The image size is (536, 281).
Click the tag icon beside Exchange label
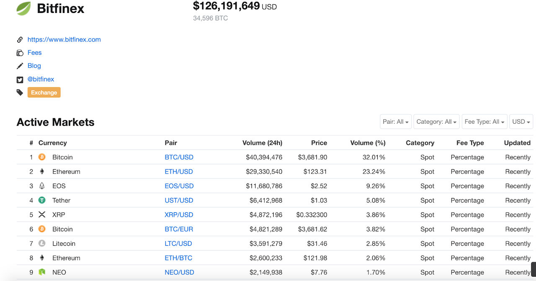click(20, 92)
